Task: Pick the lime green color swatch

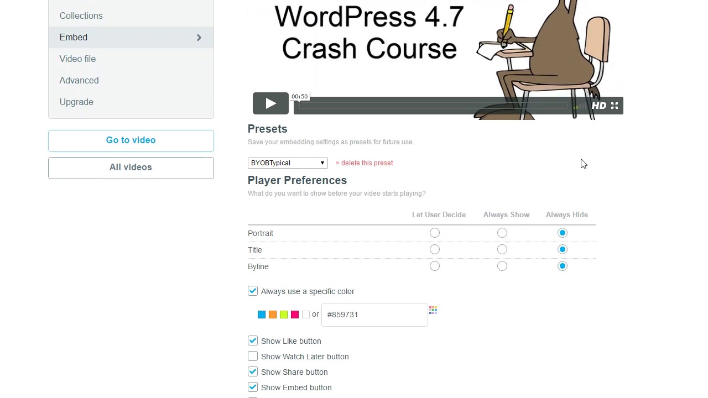Action: [284, 315]
